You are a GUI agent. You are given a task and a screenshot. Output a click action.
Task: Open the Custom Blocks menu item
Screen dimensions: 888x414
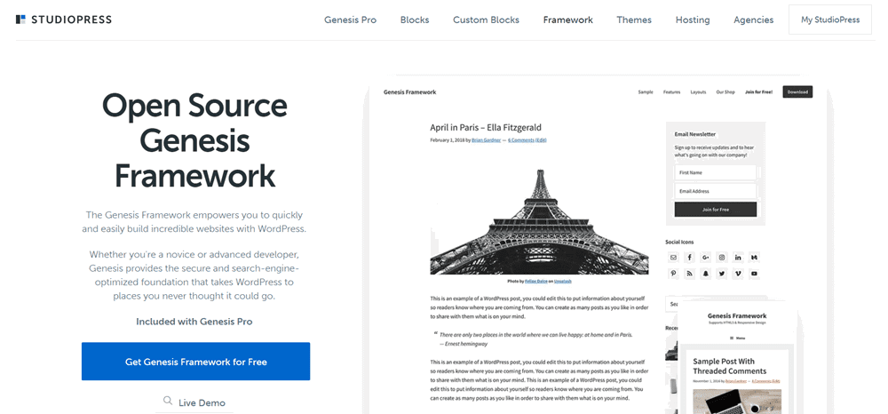[x=486, y=20]
